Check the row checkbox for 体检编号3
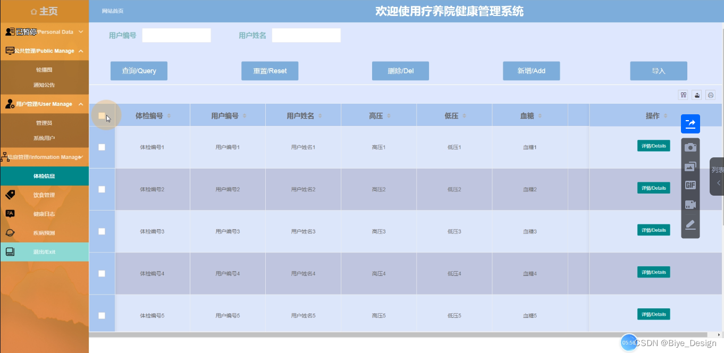The image size is (724, 353). (102, 231)
